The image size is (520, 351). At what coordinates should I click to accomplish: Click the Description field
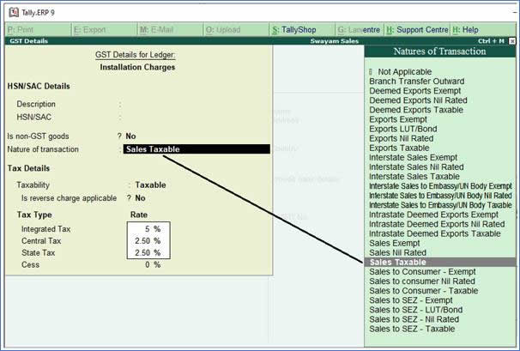coord(196,104)
